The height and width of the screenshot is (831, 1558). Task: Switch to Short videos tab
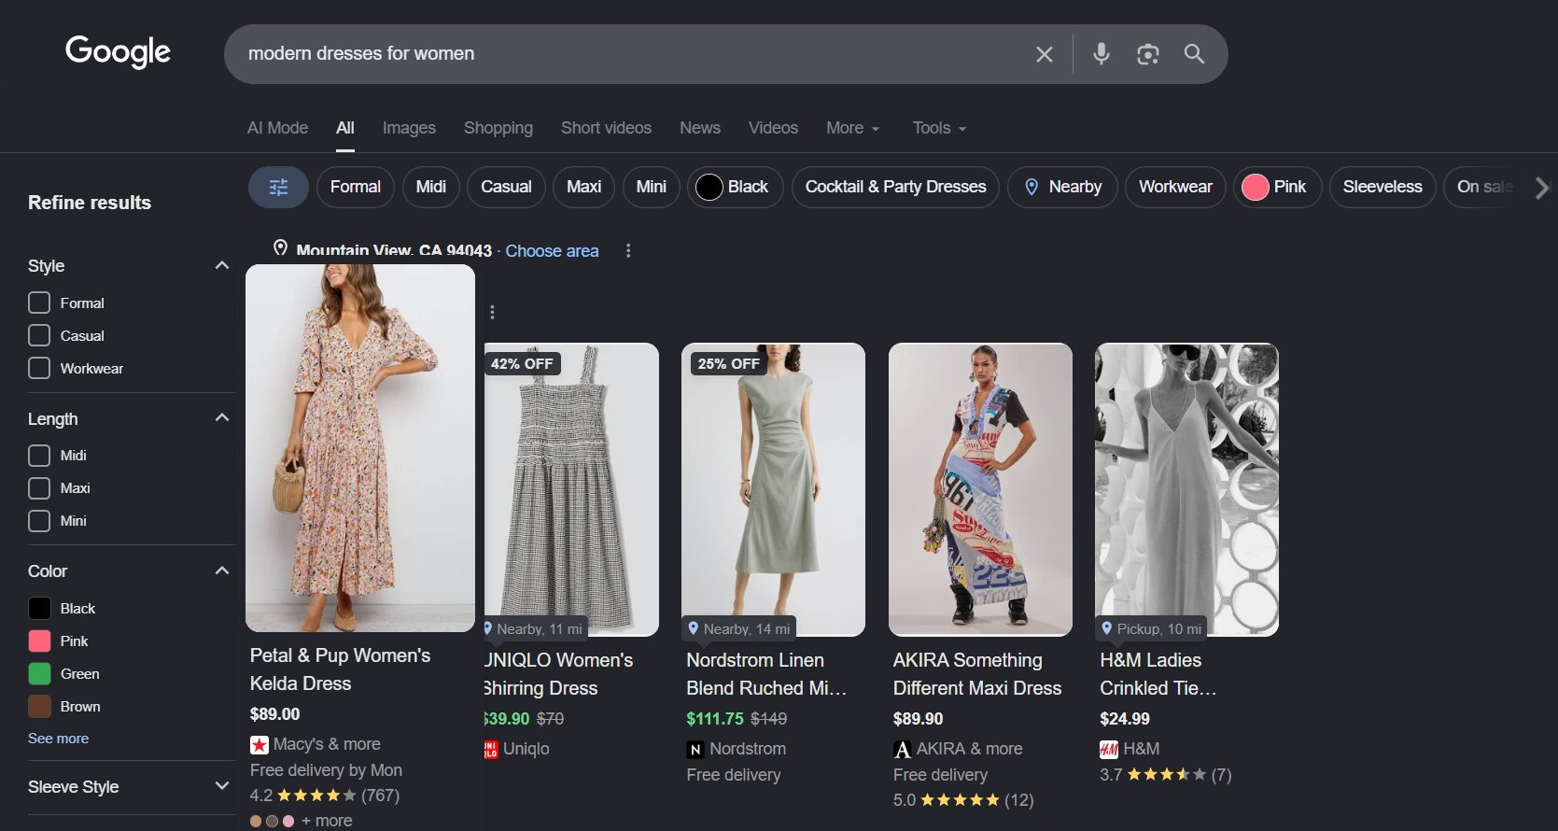point(606,128)
